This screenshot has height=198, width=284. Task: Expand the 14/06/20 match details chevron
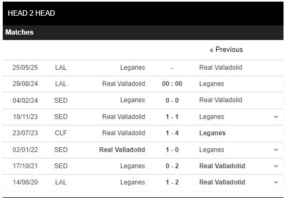point(276,182)
